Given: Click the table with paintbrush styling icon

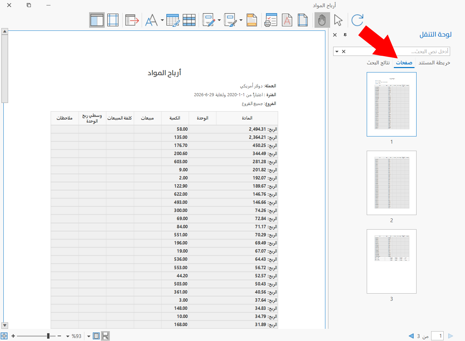Looking at the screenshot, I should [173, 20].
